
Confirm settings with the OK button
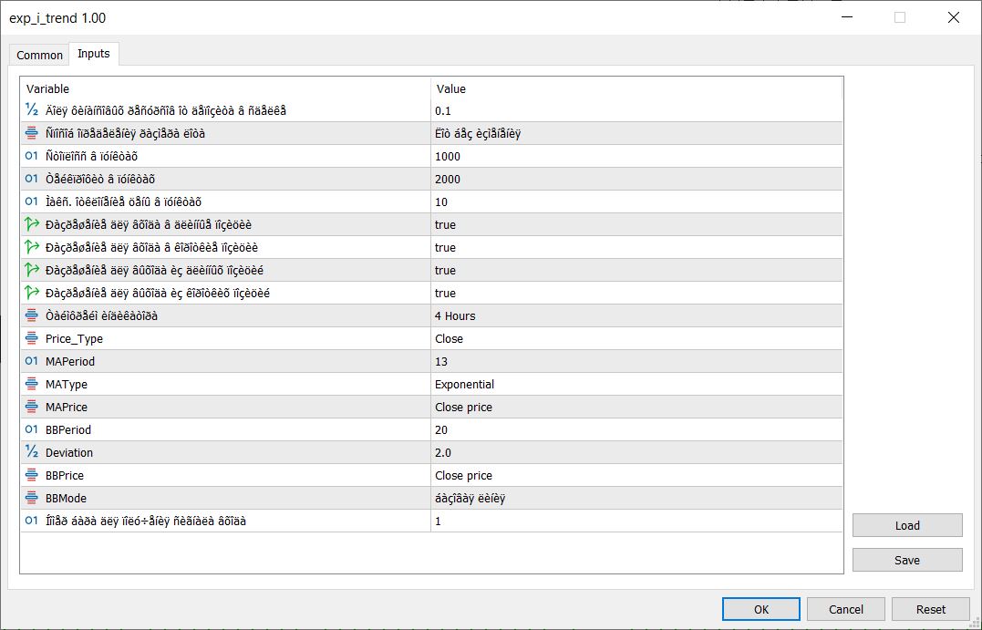[761, 609]
